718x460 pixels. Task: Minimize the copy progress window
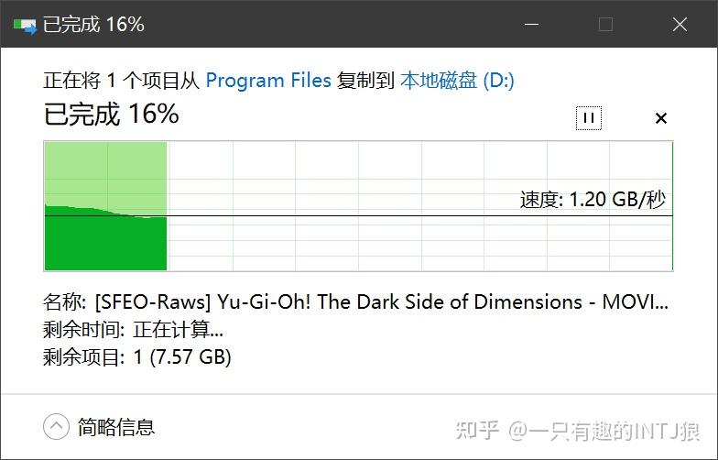(532, 25)
